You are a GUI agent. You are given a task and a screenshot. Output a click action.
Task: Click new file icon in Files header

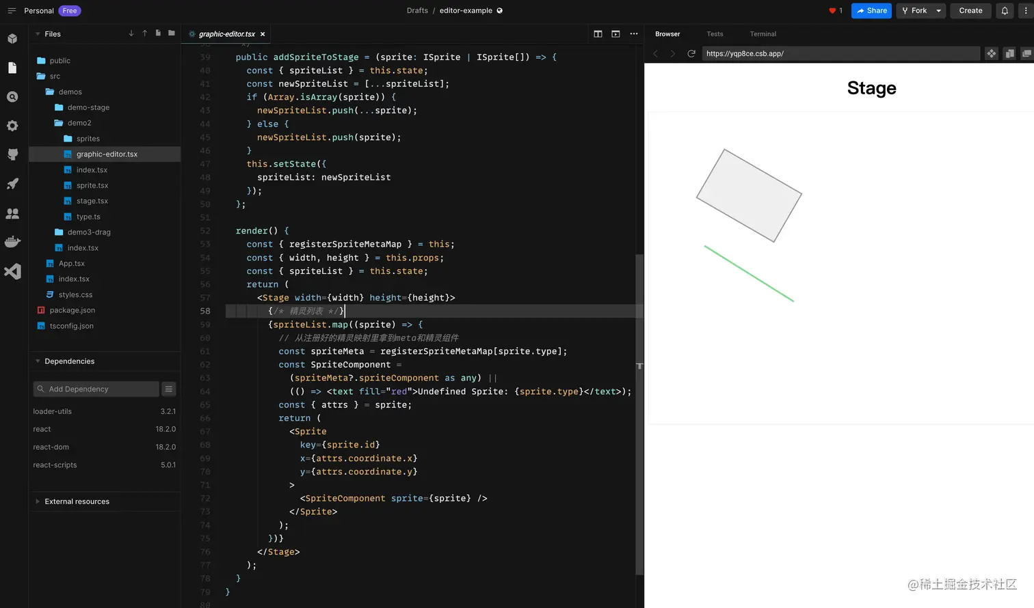(158, 33)
